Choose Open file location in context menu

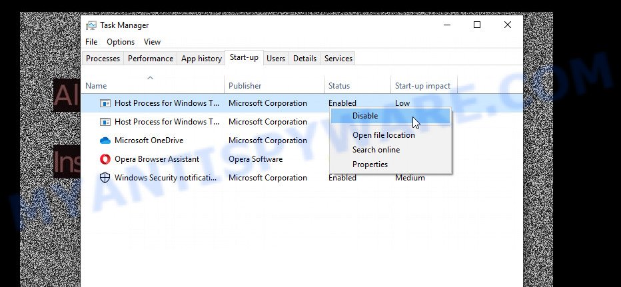(390, 135)
